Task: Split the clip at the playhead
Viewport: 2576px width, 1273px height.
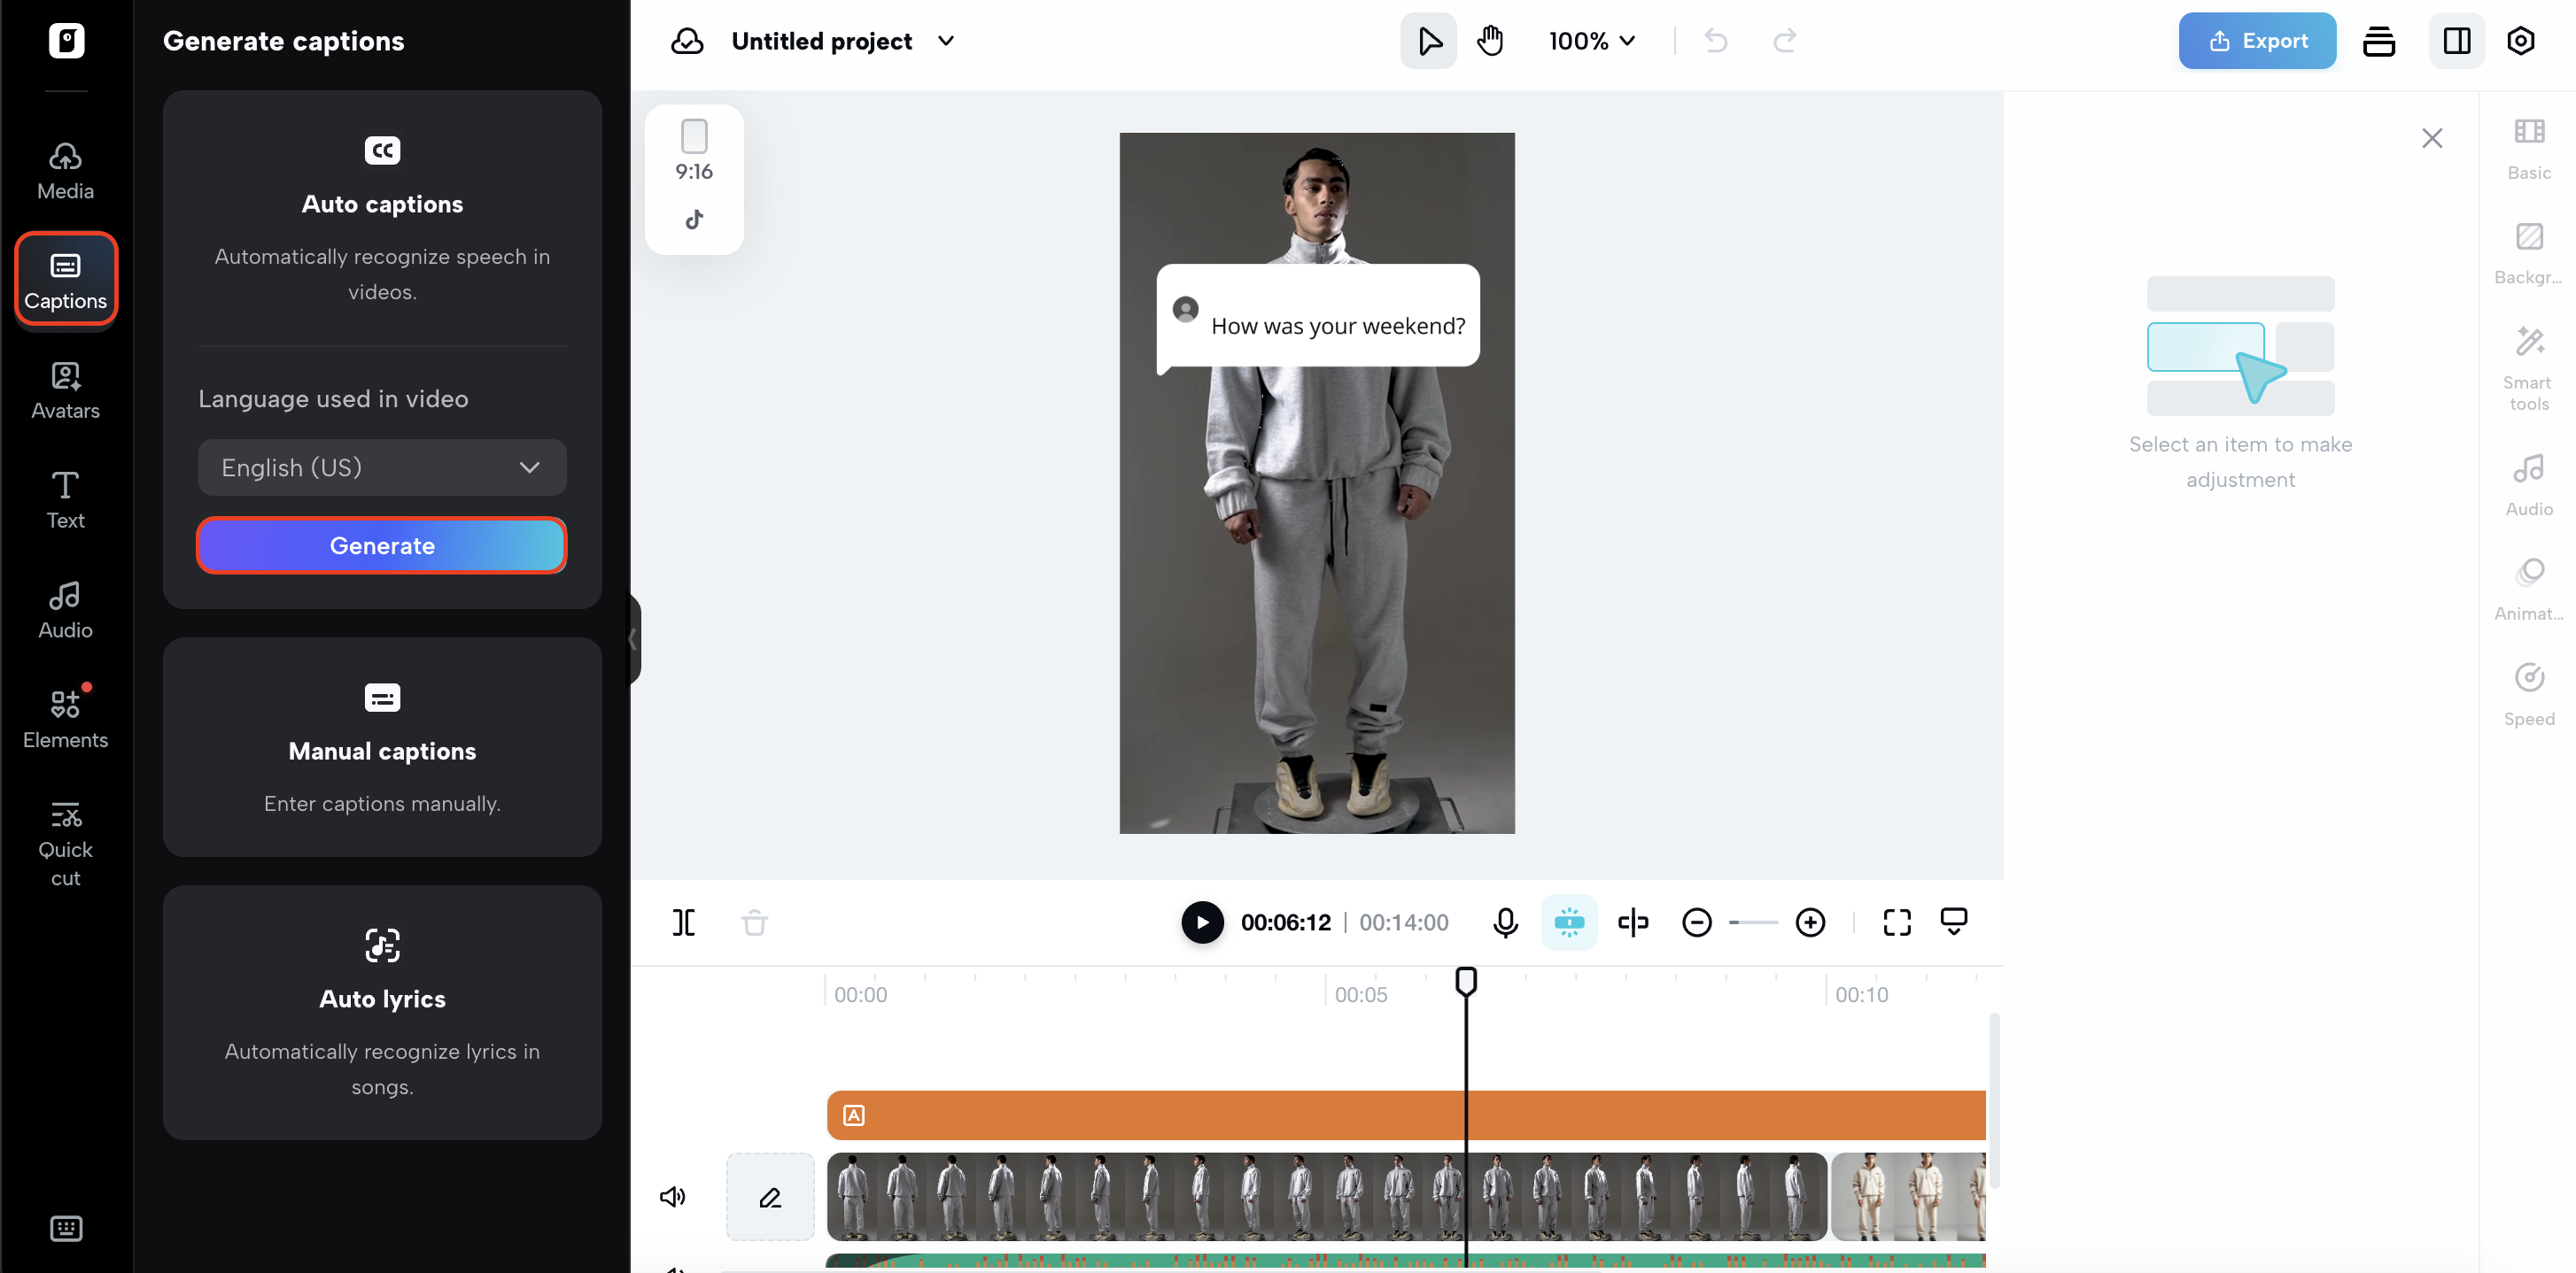Action: click(x=684, y=922)
